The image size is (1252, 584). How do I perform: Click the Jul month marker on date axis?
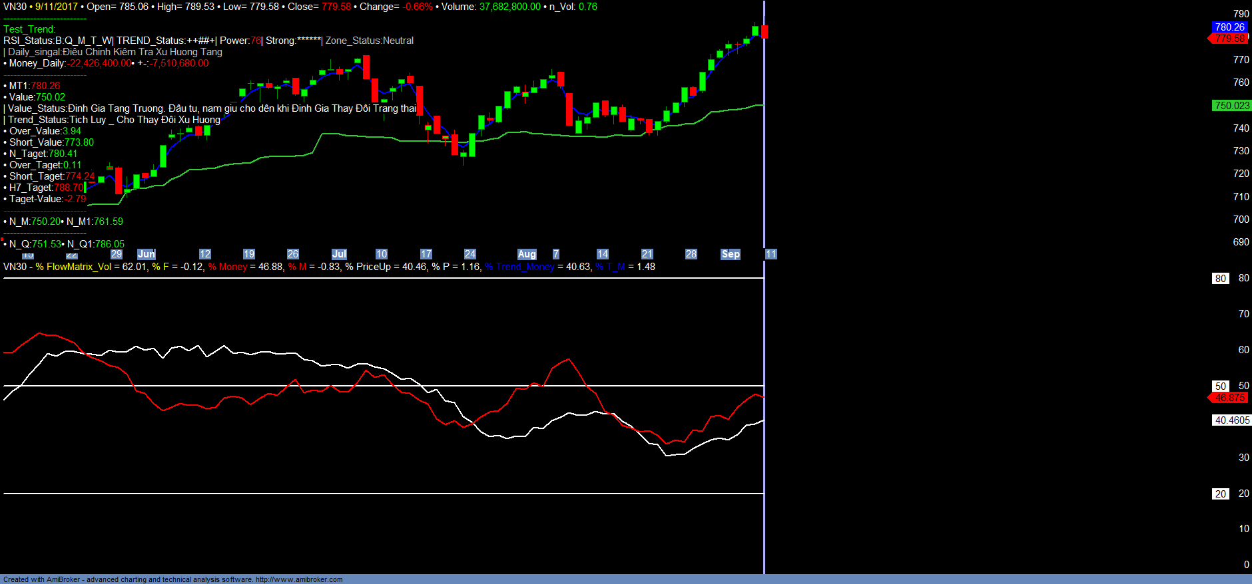click(339, 254)
